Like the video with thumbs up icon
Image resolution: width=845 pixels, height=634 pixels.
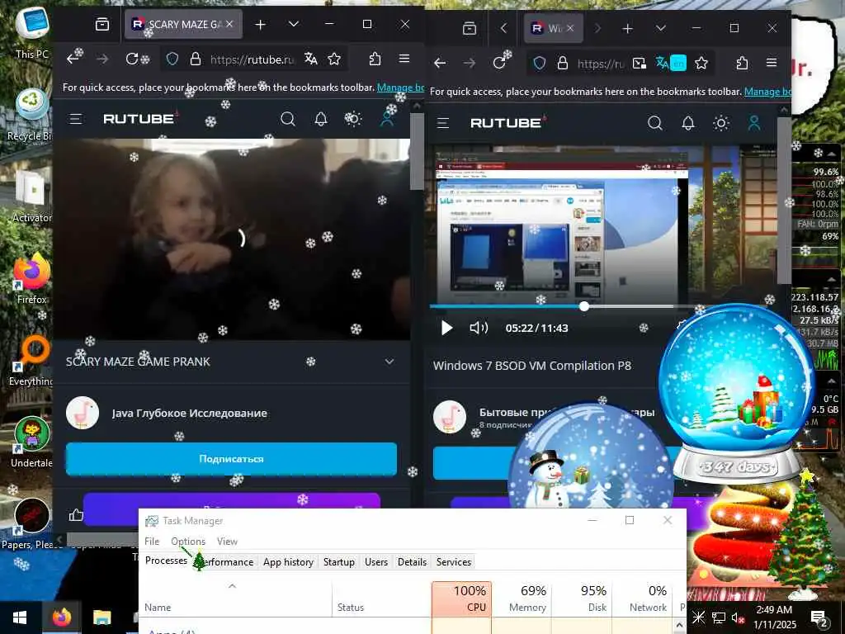tap(76, 515)
